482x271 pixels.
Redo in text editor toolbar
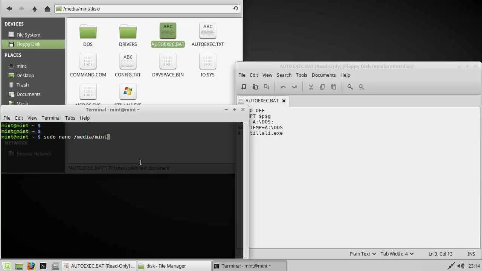294,87
